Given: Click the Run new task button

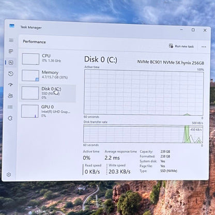Looking at the screenshot, I should 181,46.
